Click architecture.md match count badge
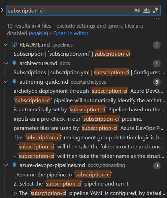Screen dimensions: 167x198 coord(157,63)
